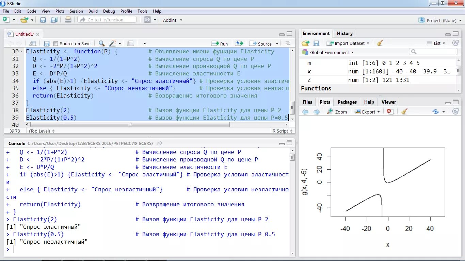Maximize the Console pane
This screenshot has width=465, height=261.
pos(289,143)
